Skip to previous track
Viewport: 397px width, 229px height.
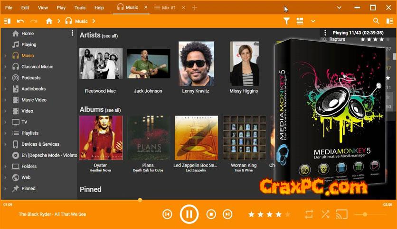pos(167,214)
